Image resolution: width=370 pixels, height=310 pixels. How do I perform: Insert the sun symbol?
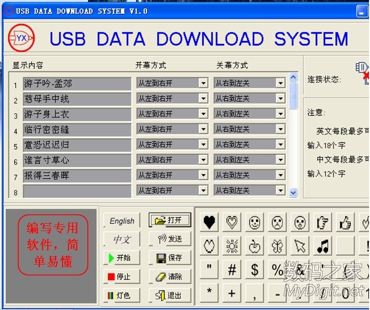[x=232, y=246]
